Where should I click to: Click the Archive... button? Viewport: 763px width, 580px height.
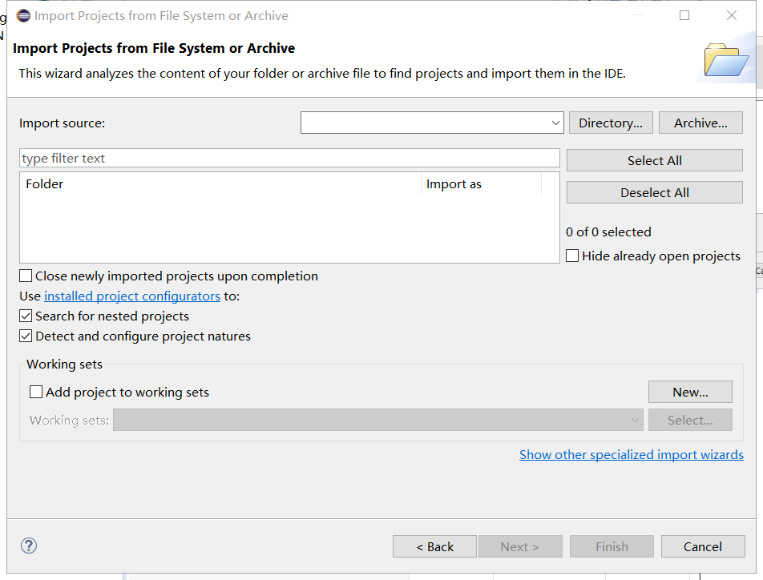click(700, 123)
